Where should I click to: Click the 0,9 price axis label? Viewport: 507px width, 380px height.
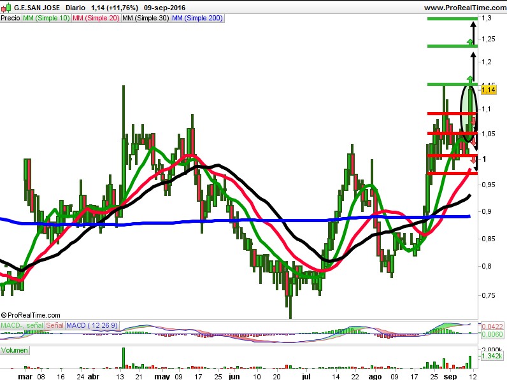(487, 211)
